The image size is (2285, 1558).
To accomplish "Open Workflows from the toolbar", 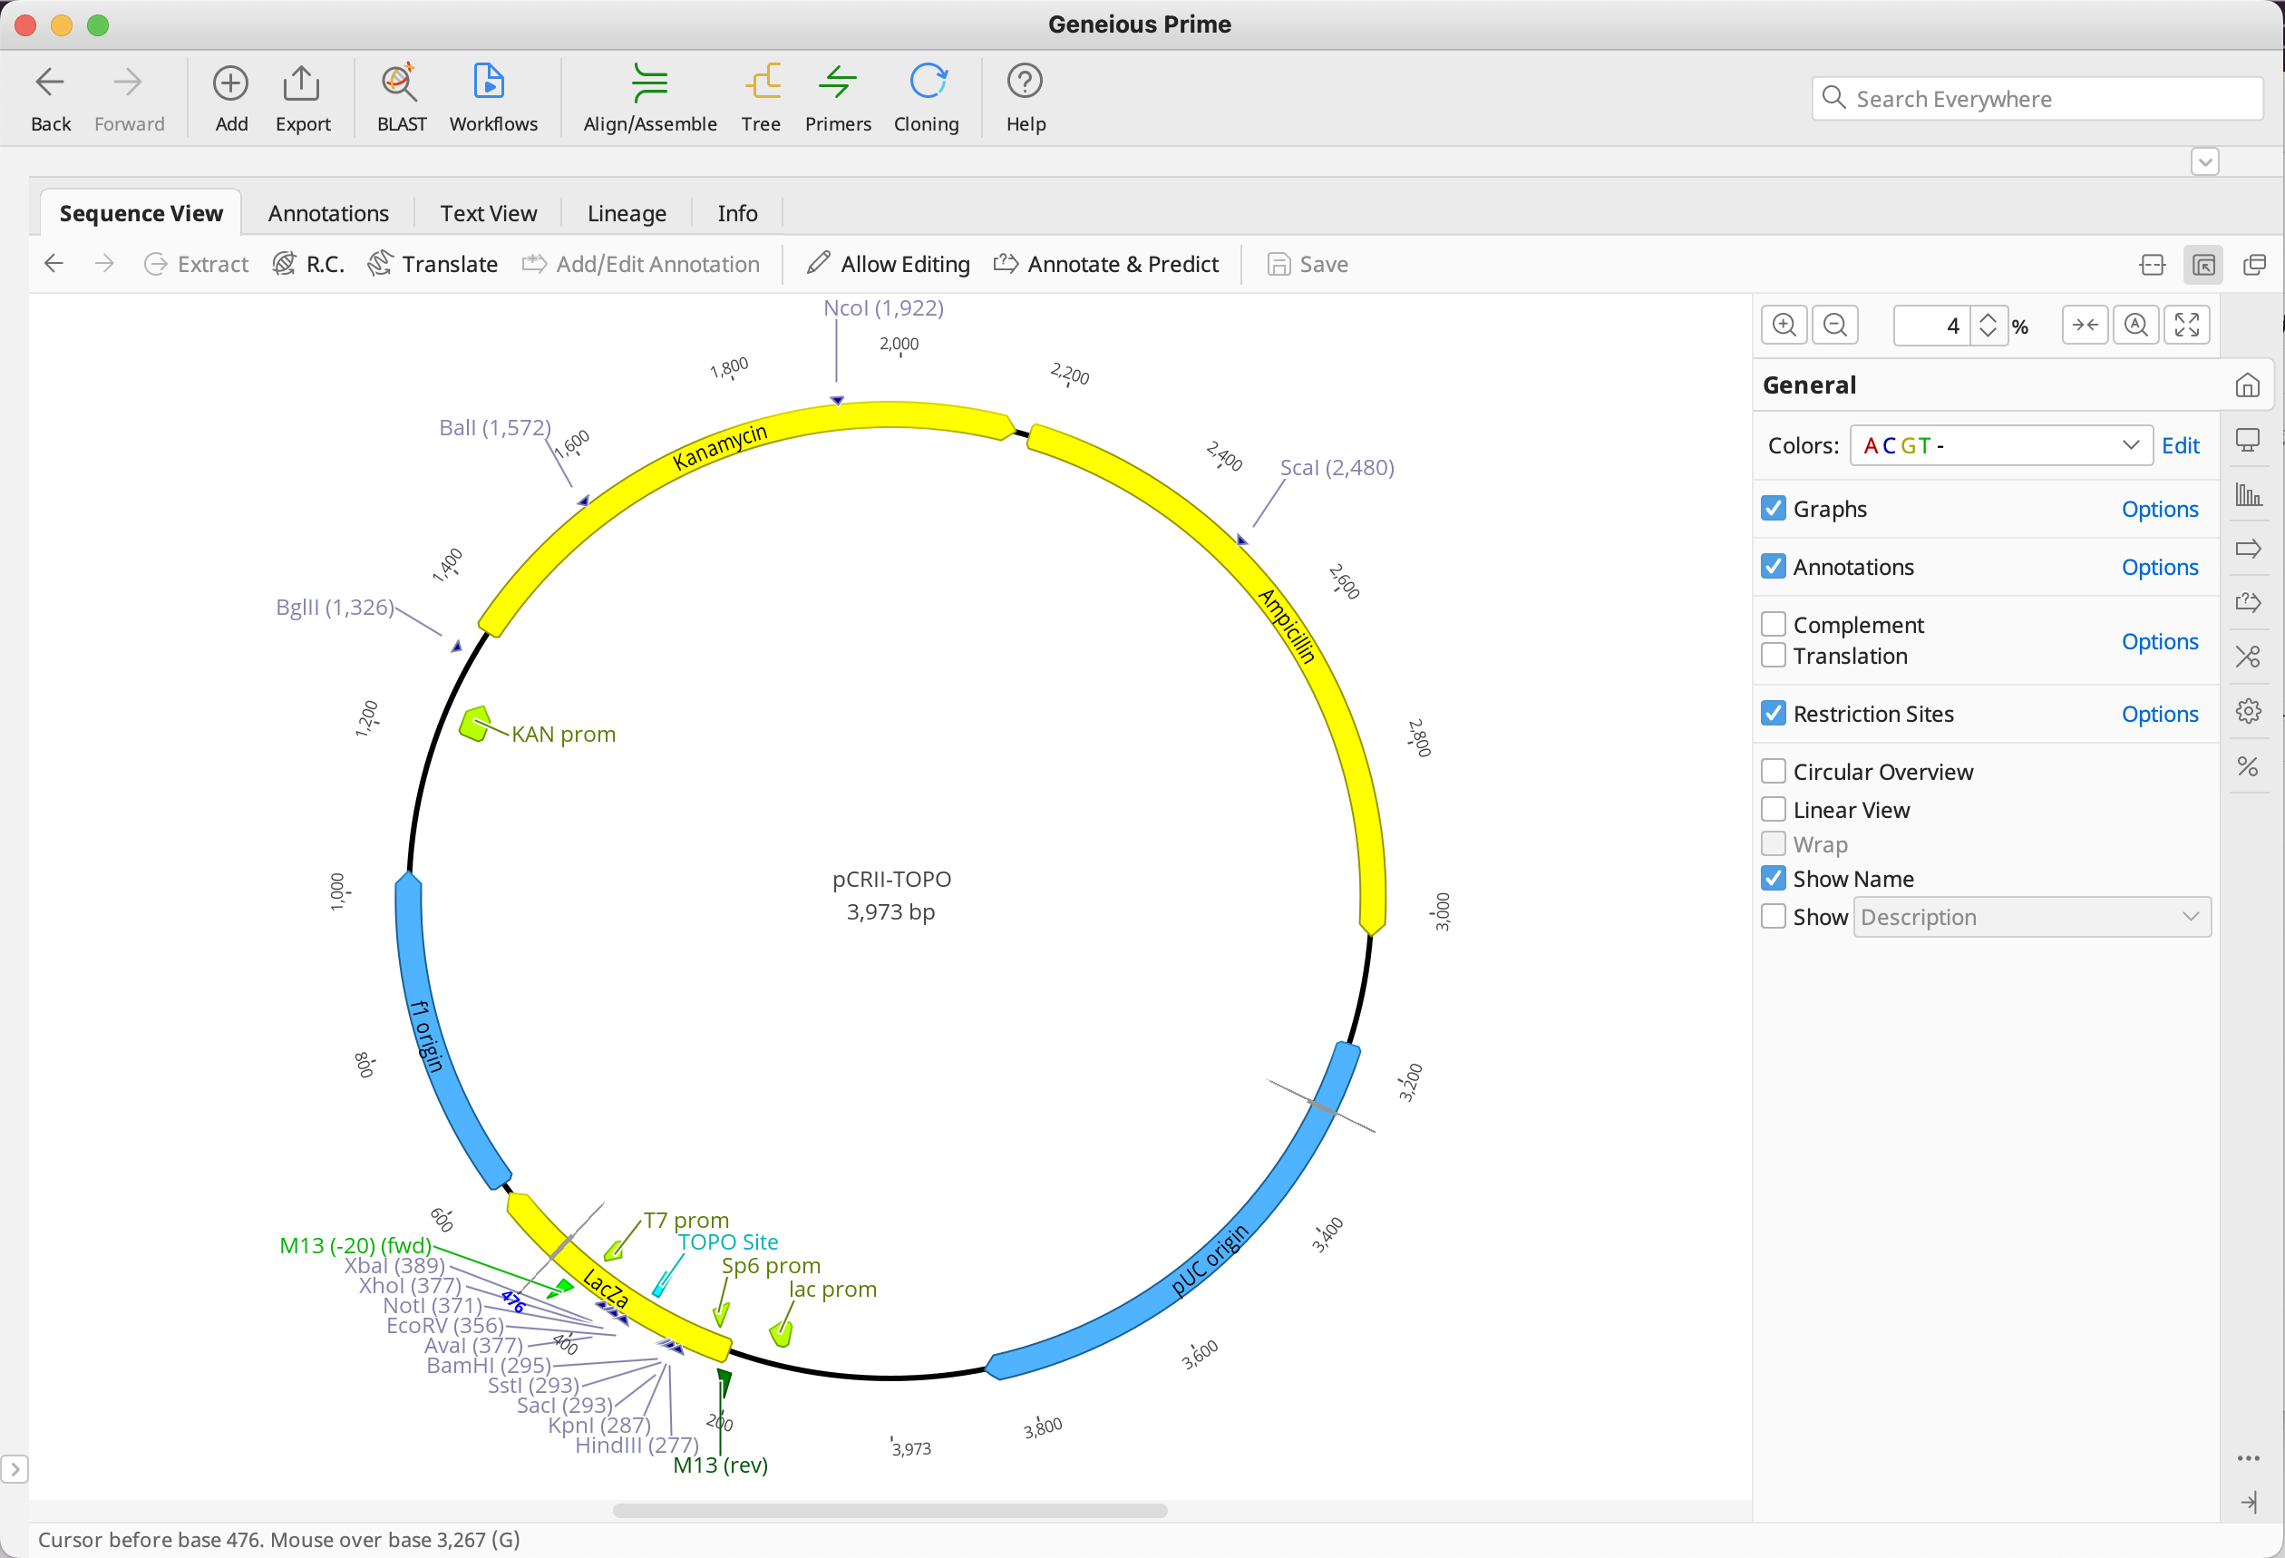I will 490,83.
